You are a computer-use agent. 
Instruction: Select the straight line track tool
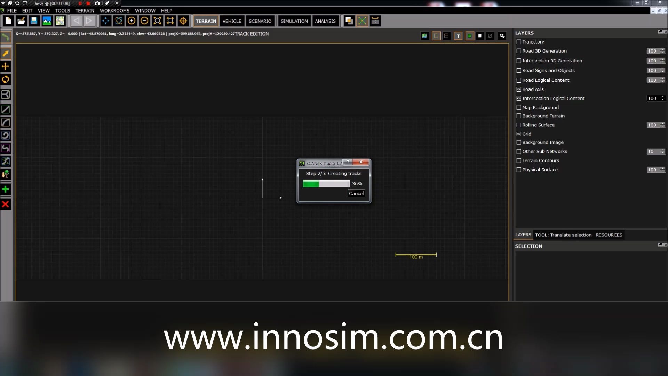coord(6,110)
